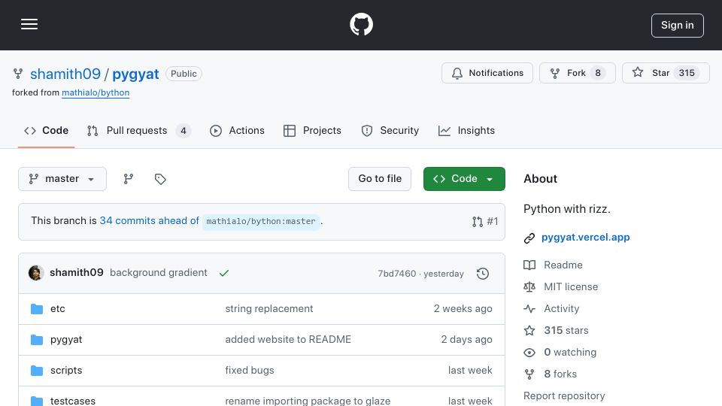Open the background gradient commit message
The height and width of the screenshot is (406, 722).
click(159, 272)
